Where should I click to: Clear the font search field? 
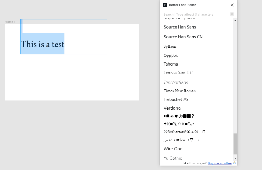[232, 14]
